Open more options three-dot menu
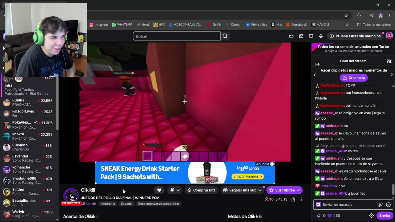The width and height of the screenshot is (395, 222). [301, 199]
